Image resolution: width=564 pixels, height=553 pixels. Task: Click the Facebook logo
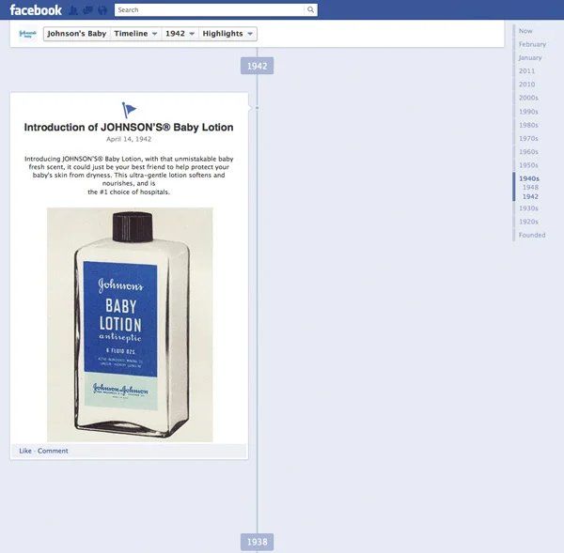[36, 10]
